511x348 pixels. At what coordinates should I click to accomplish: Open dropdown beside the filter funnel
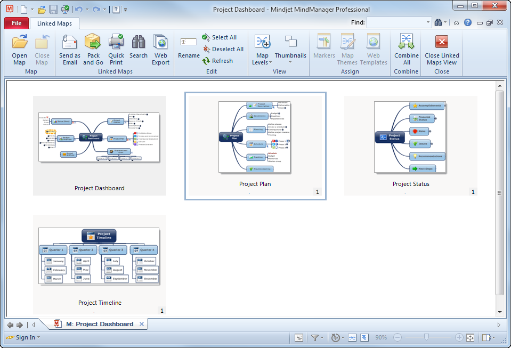pyautogui.click(x=322, y=337)
